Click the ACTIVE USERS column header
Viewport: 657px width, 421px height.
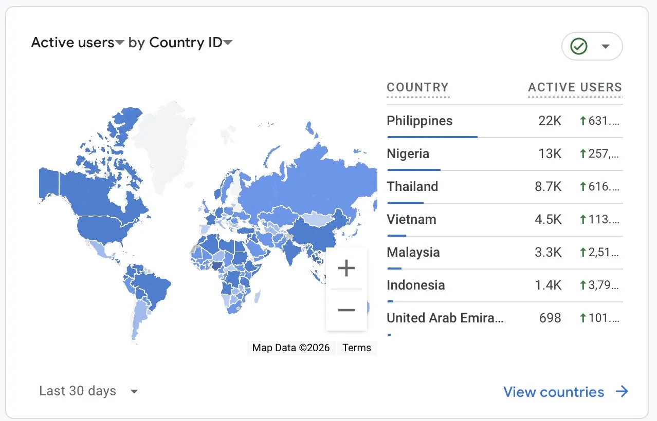575,87
